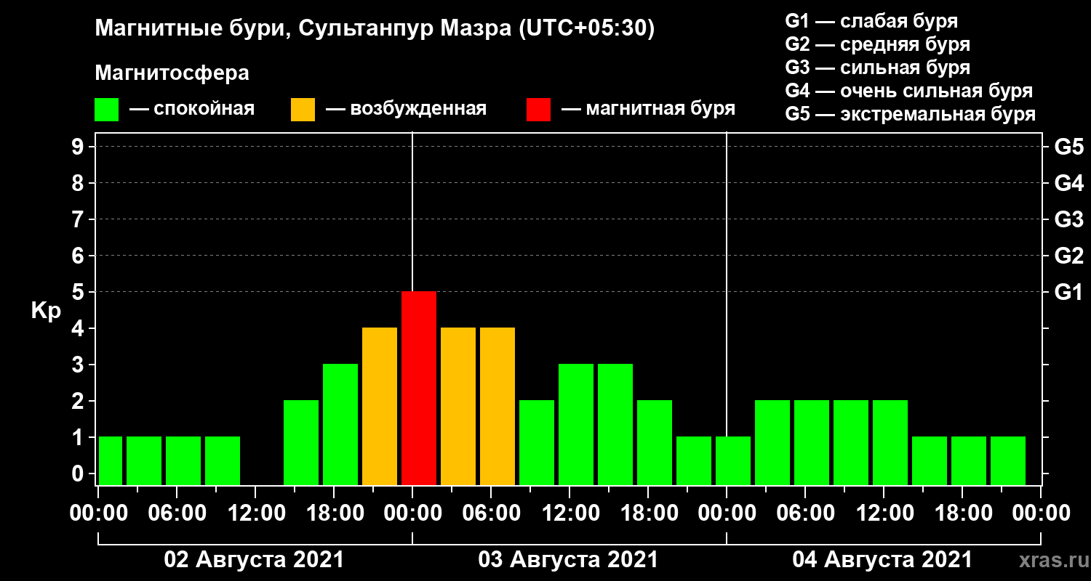
Task: Click the orange 'возбужденная' legend swatch
Action: tap(303, 109)
